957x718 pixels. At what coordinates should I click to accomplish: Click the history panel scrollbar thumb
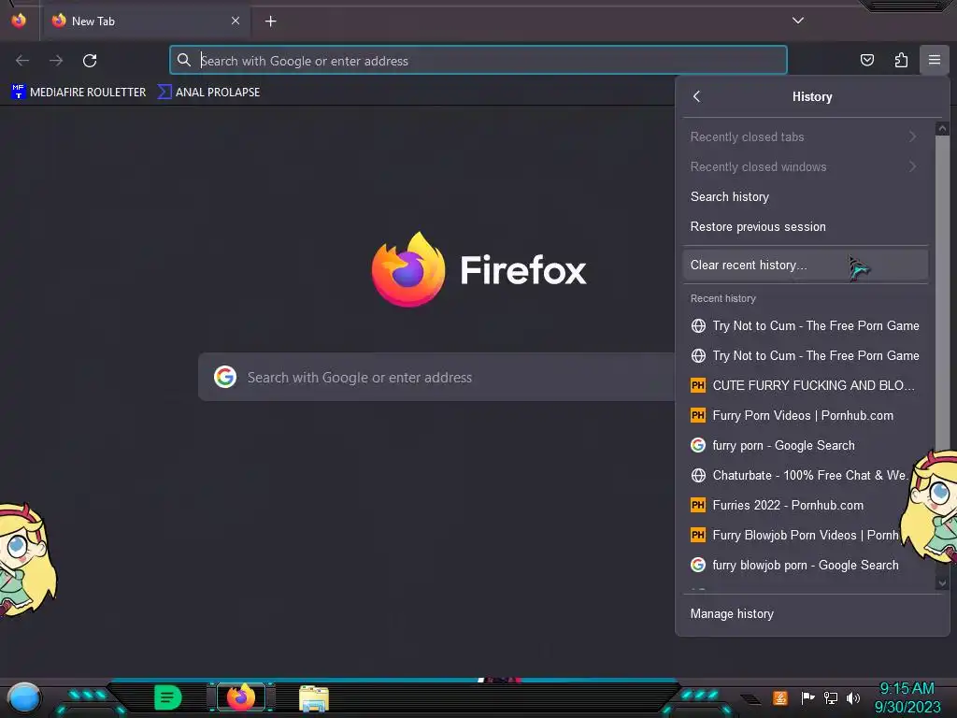(x=942, y=292)
